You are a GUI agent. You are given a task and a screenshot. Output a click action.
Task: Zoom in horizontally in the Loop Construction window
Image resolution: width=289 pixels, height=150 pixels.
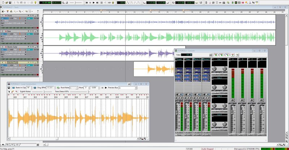pyautogui.click(x=145, y=138)
